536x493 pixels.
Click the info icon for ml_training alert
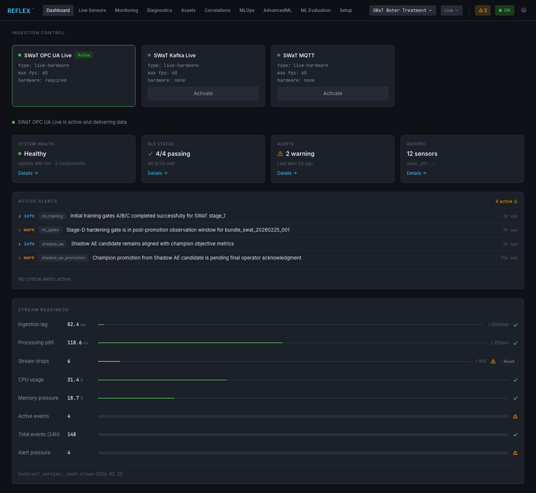[20, 216]
